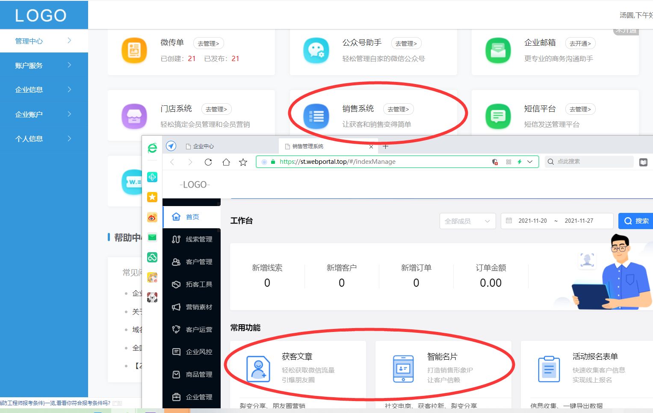Click the Weibo icon in browser sidebar
This screenshot has height=413, width=653.
(x=152, y=217)
